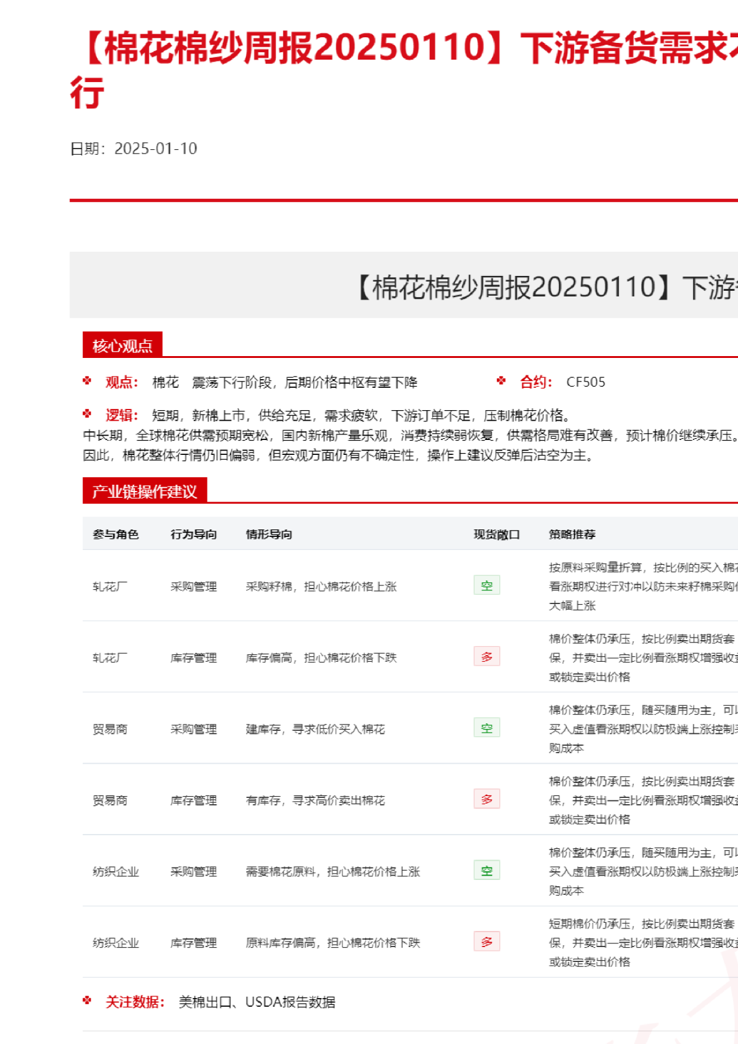The height and width of the screenshot is (1044, 738).
Task: Click the 现货敞口 column header
Action: pos(496,534)
